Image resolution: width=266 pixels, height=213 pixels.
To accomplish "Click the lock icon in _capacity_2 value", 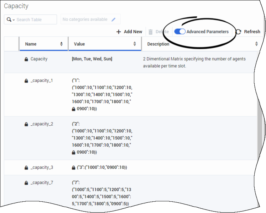I will point(73,152).
